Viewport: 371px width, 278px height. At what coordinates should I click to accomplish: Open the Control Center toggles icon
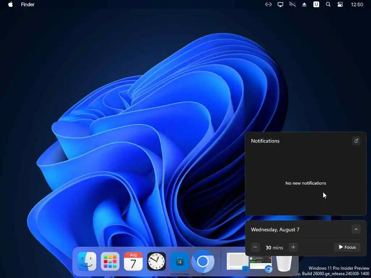pos(340,4)
